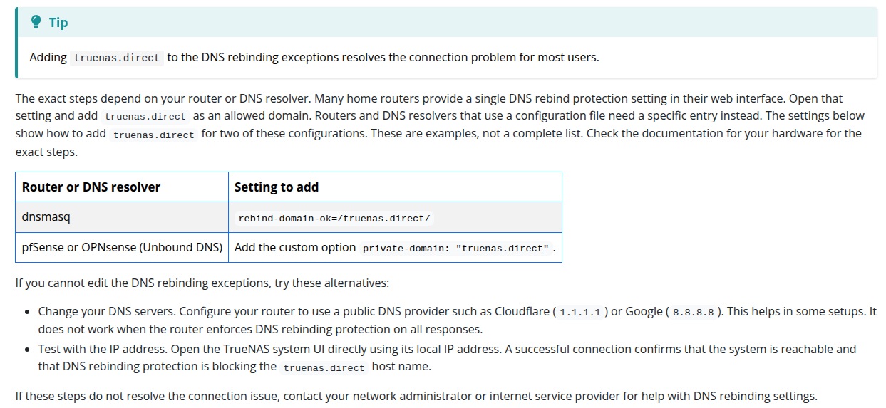Click the private-domain: "truenas.direct" code snippet
The width and height of the screenshot is (886, 408).
click(455, 248)
